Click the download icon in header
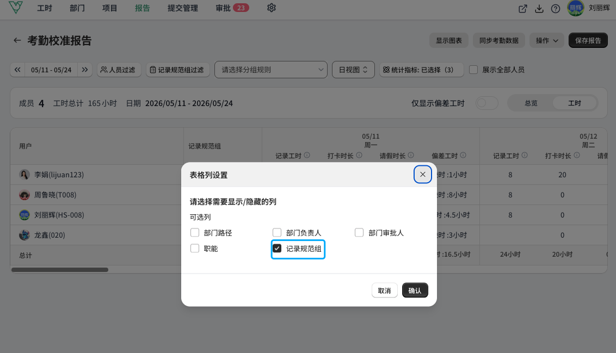The height and width of the screenshot is (353, 616). (x=539, y=9)
